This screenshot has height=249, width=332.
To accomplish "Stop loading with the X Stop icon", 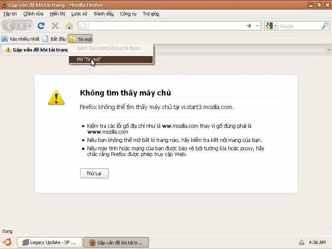I will 55,26.
